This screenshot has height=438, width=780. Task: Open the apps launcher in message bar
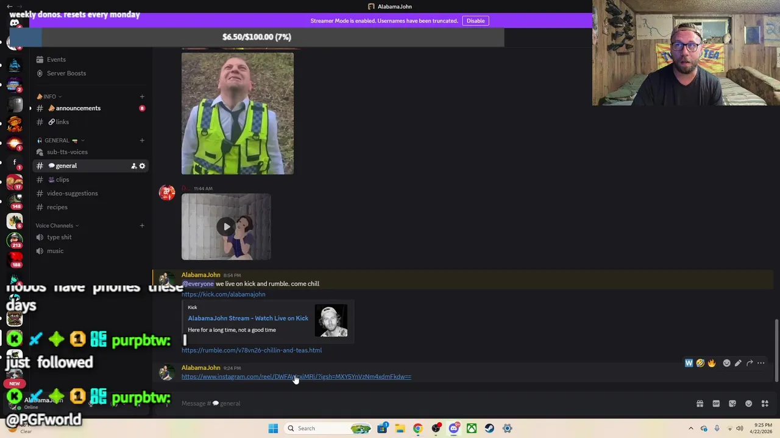click(x=765, y=403)
